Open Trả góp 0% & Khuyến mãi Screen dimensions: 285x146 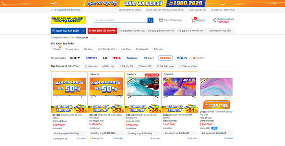coord(191,31)
